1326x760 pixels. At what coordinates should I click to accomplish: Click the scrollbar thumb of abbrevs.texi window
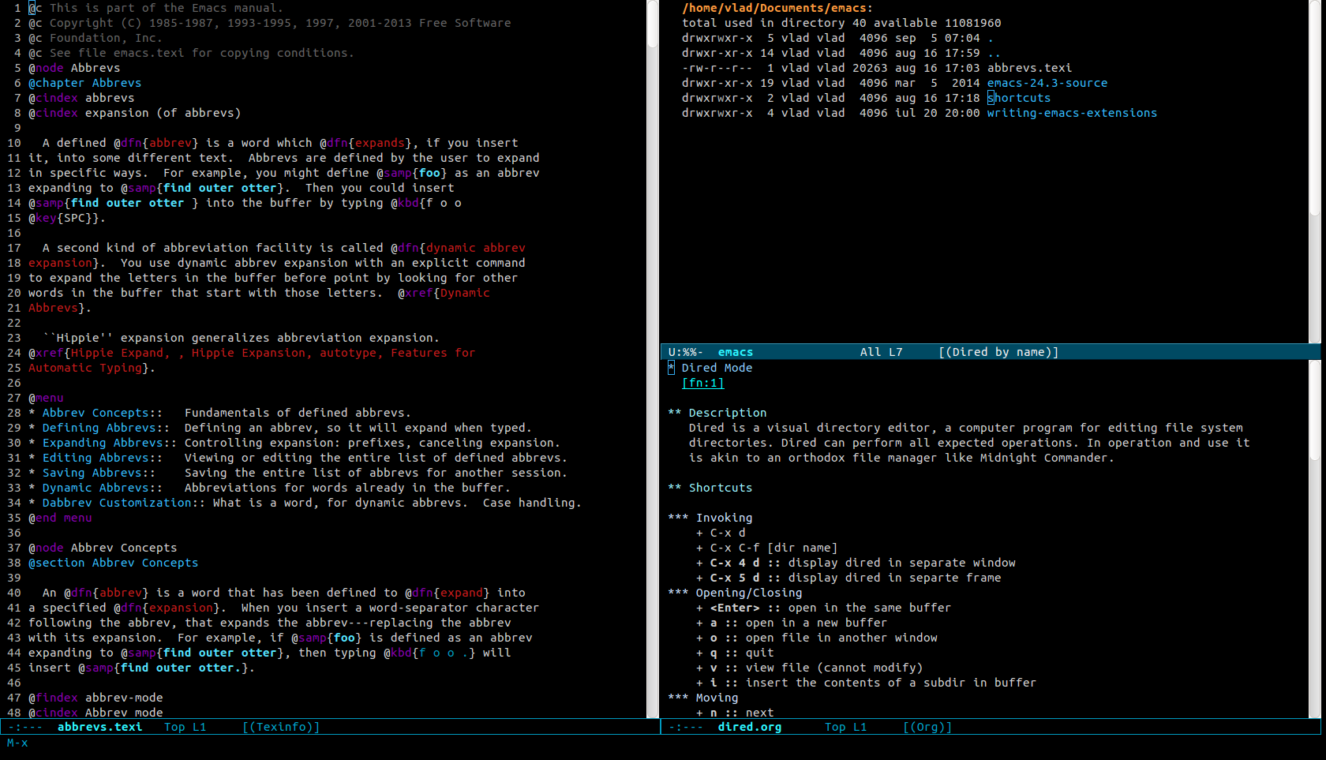click(x=653, y=24)
